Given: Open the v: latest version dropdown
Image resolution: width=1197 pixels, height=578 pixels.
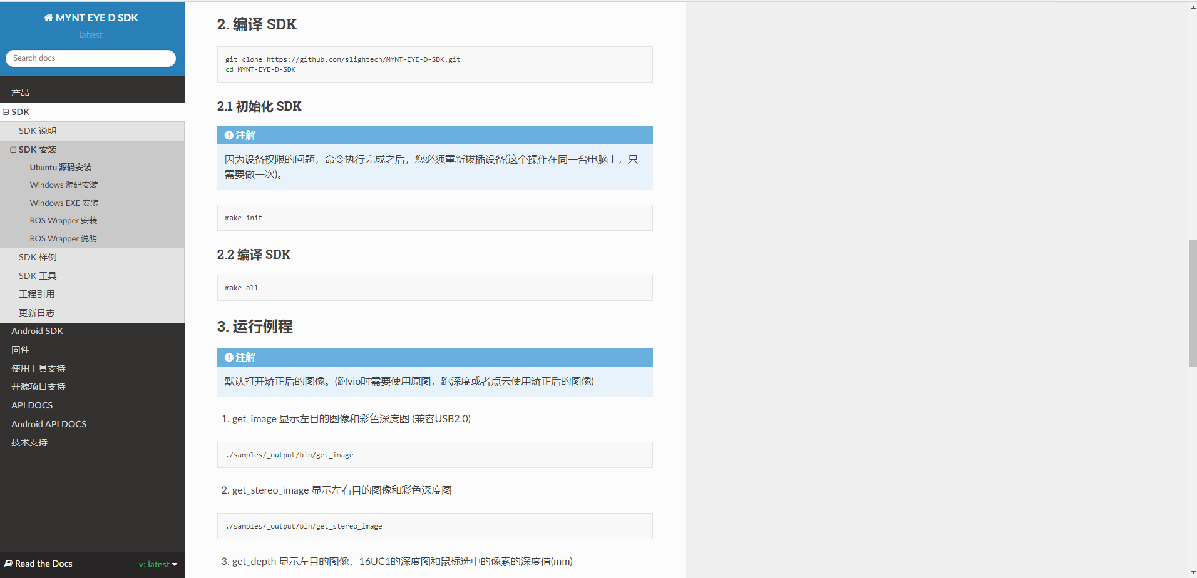Looking at the screenshot, I should click(157, 564).
